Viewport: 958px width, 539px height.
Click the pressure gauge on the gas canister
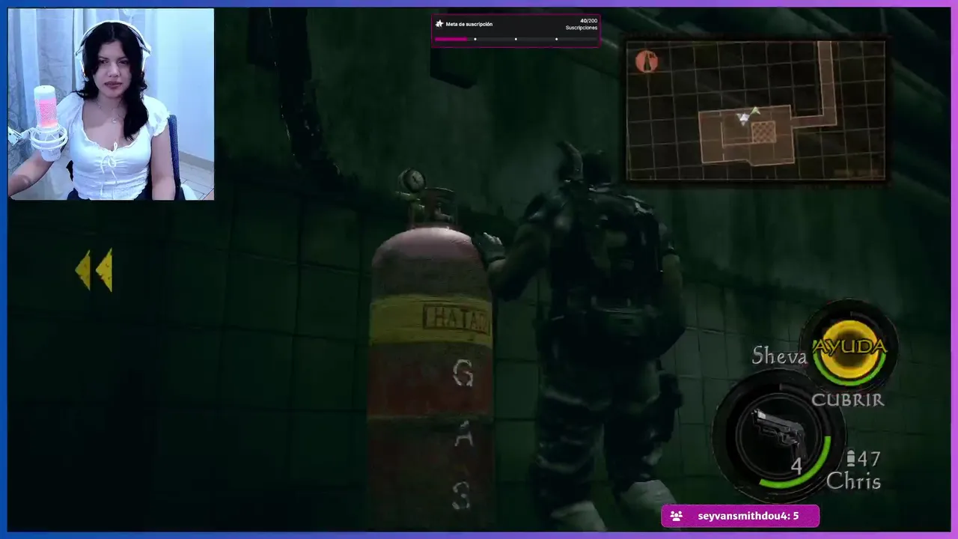[412, 180]
